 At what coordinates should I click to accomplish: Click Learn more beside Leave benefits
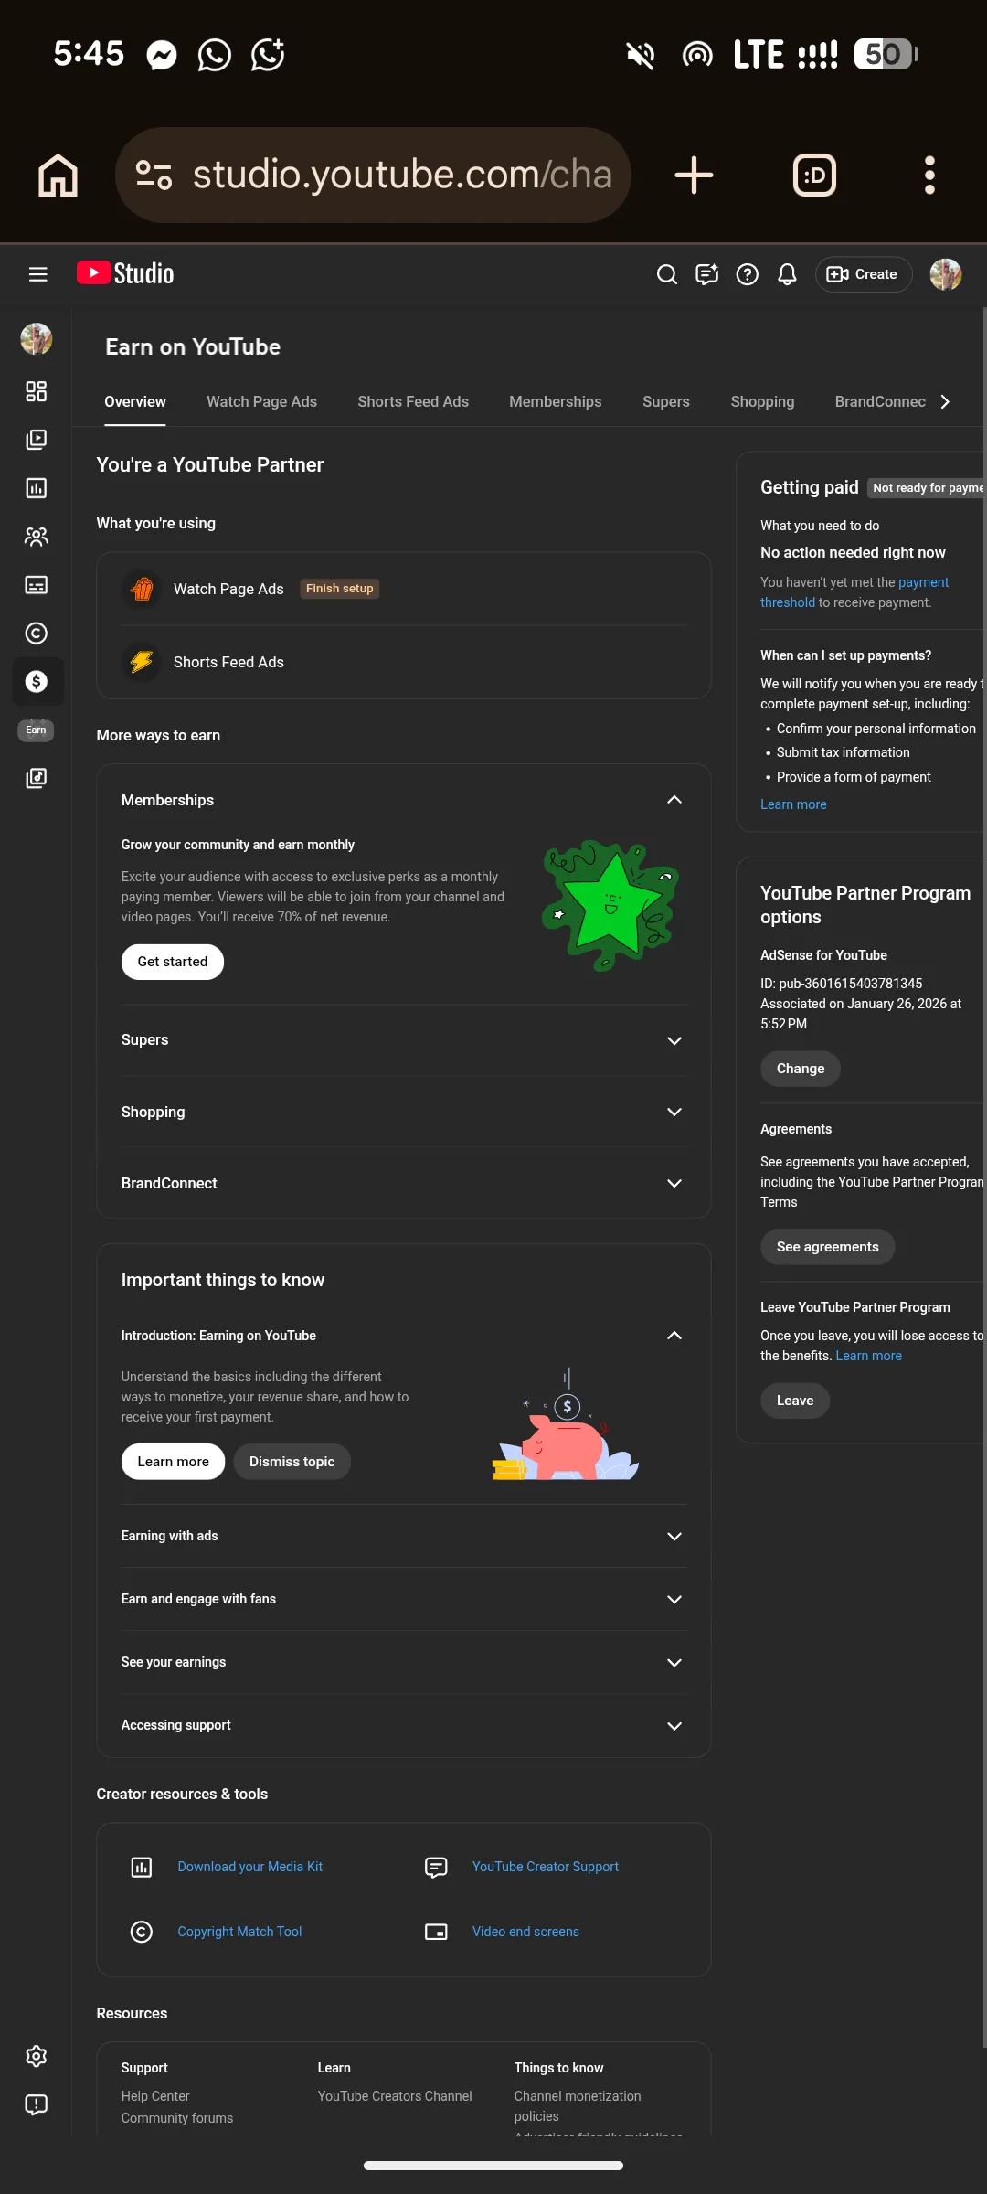click(x=868, y=1356)
